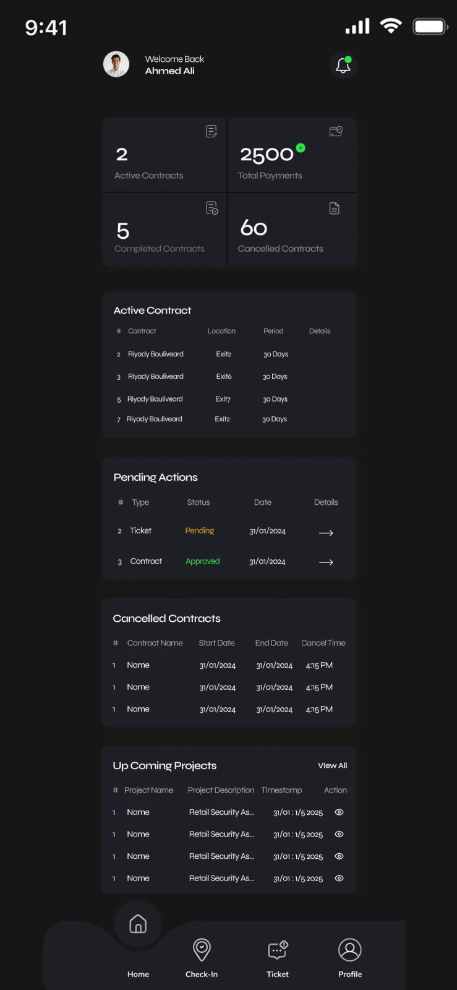This screenshot has height=990, width=457.
Task: Select the 2500 Total Payments card
Action: (292, 155)
